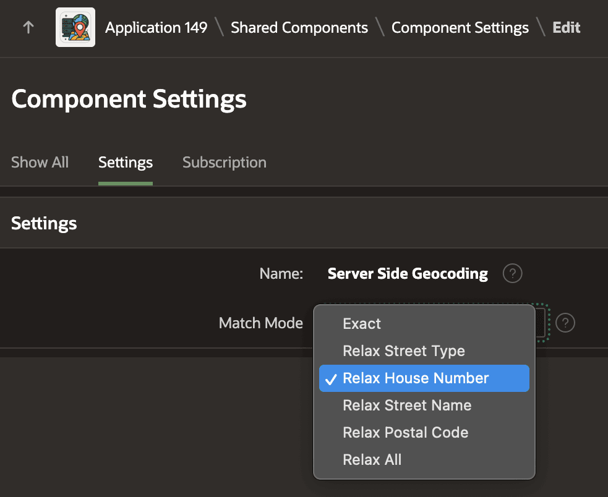Open Component Settings breadcrumb link
This screenshot has height=497, width=608.
coord(460,28)
